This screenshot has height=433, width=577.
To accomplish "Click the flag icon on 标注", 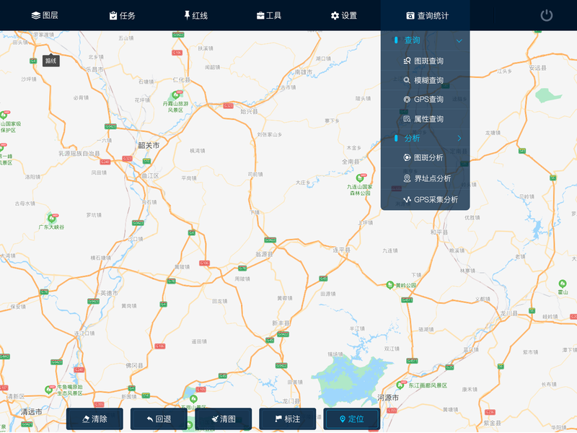I will [278, 419].
